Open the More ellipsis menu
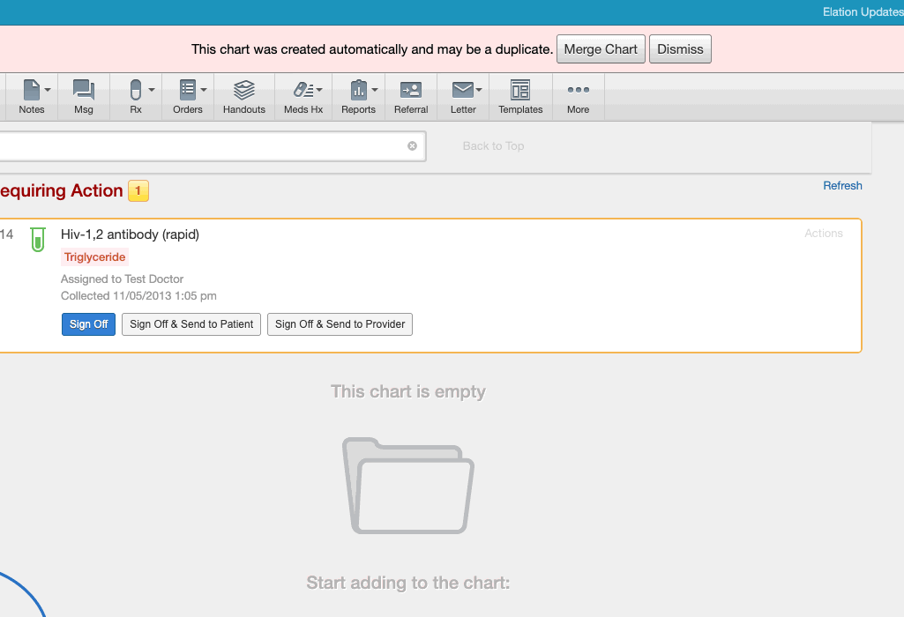Screen dimensions: 904x617 579,90
